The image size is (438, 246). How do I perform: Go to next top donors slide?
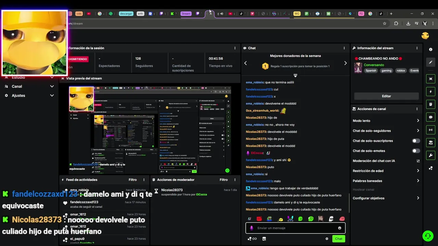(x=345, y=63)
